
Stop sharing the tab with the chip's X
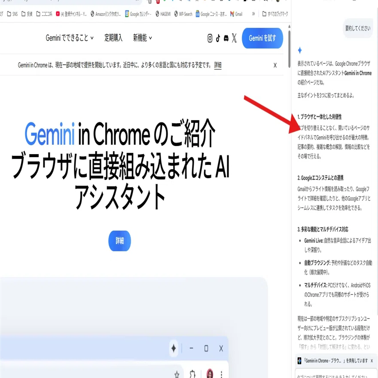[x=372, y=361]
